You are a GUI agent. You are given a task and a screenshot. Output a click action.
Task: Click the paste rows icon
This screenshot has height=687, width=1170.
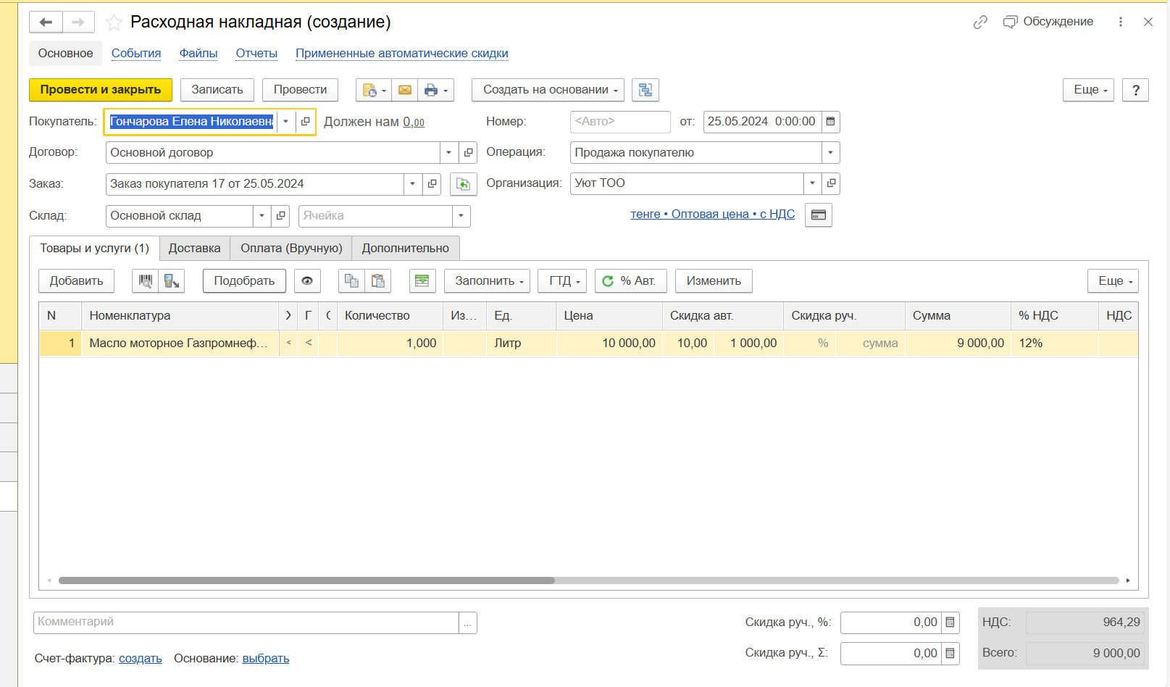click(x=378, y=281)
